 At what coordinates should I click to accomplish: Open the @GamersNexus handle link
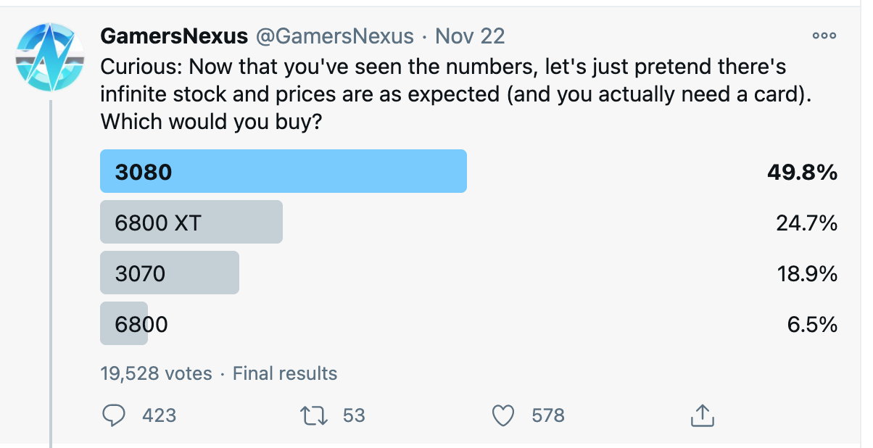pyautogui.click(x=335, y=36)
